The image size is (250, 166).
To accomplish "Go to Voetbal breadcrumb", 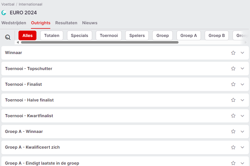I will (x=8, y=4).
